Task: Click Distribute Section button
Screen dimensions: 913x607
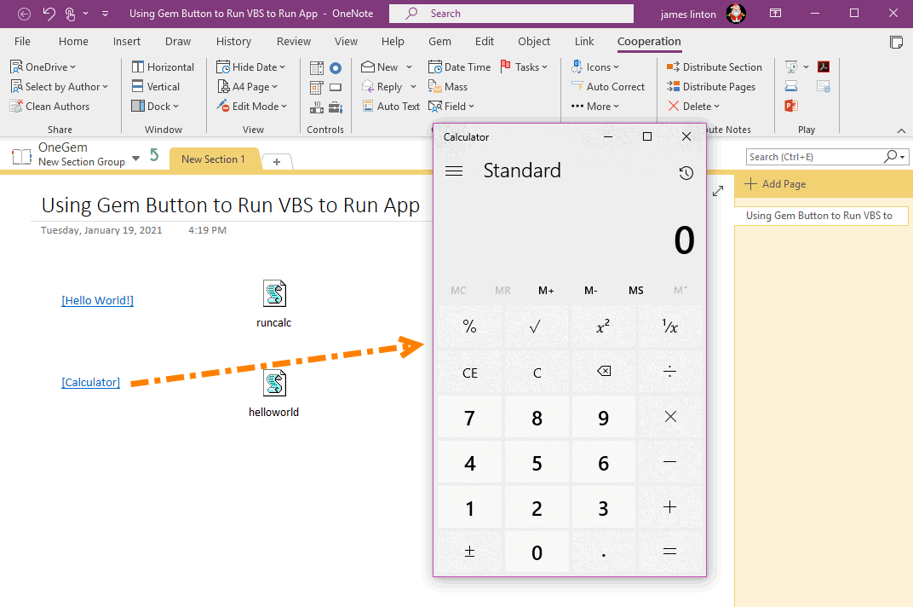Action: 714,67
